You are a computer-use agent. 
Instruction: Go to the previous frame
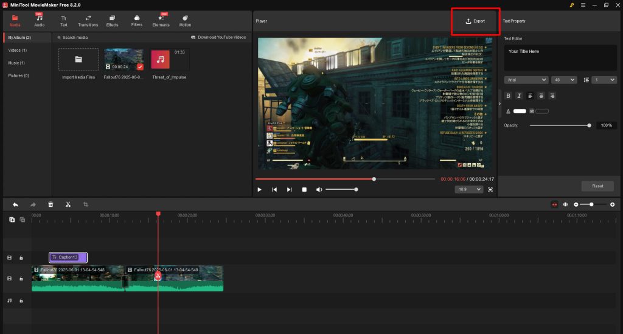tap(274, 189)
